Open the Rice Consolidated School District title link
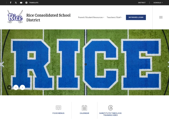 (x=48, y=17)
